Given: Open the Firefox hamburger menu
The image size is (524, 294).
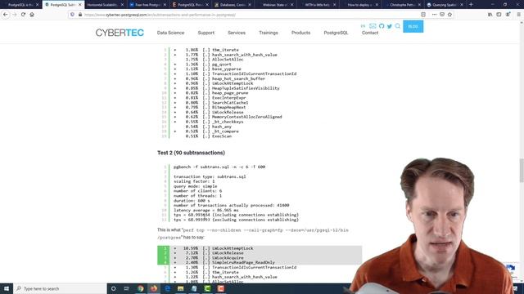Looking at the screenshot, I should 518,15.
